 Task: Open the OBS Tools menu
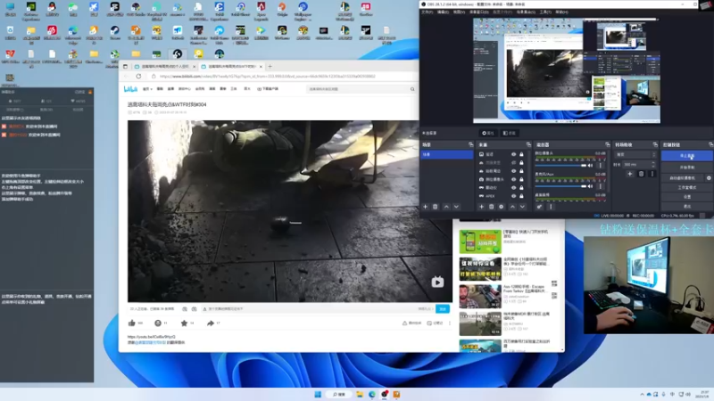click(x=545, y=12)
